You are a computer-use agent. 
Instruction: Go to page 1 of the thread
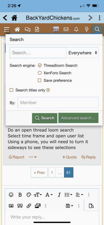[52, 172]
